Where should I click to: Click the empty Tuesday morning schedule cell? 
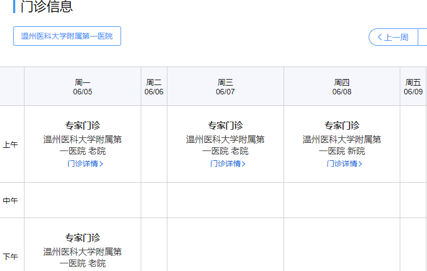coord(154,144)
